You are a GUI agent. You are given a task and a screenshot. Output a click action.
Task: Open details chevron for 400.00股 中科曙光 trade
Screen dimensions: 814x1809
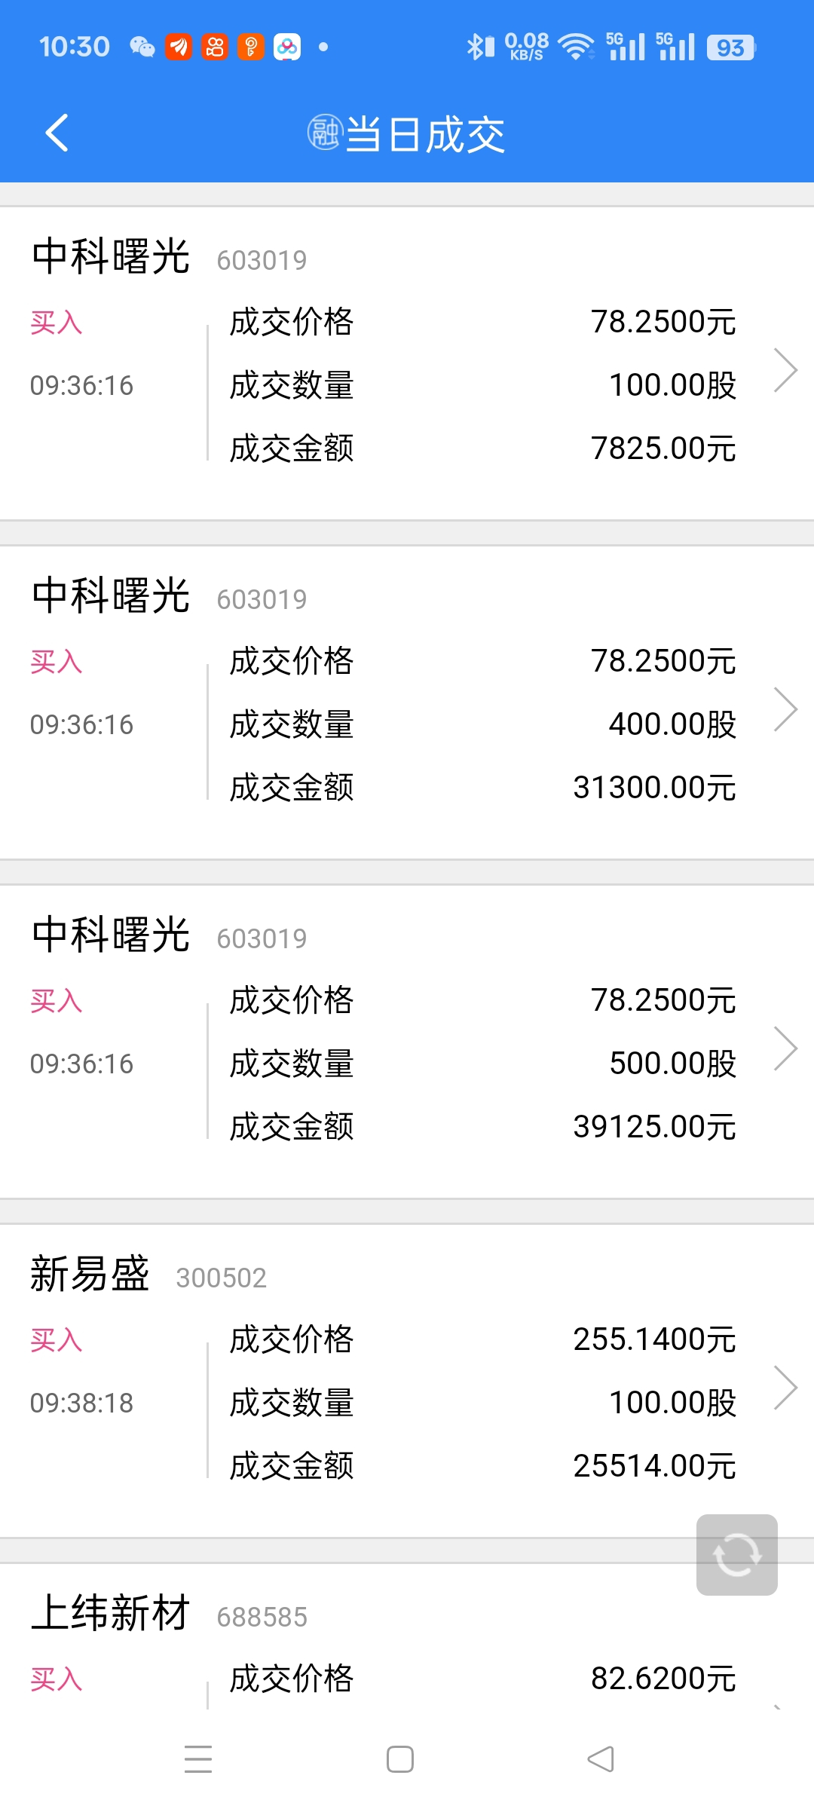(785, 709)
